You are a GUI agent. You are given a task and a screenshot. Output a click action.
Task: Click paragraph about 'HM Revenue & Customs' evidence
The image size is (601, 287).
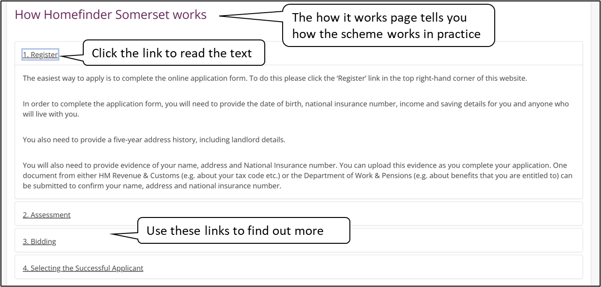(x=298, y=176)
